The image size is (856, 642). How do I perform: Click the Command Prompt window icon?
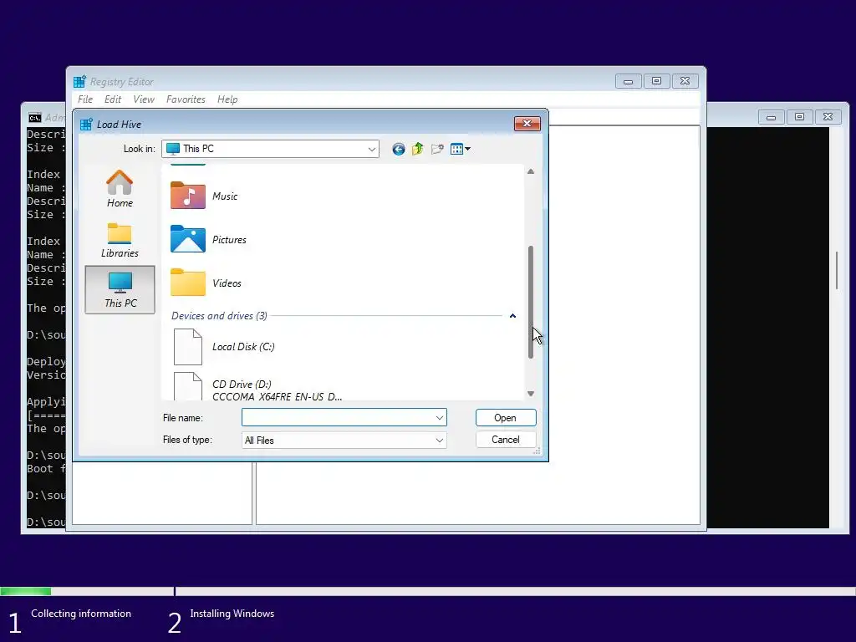pyautogui.click(x=35, y=117)
